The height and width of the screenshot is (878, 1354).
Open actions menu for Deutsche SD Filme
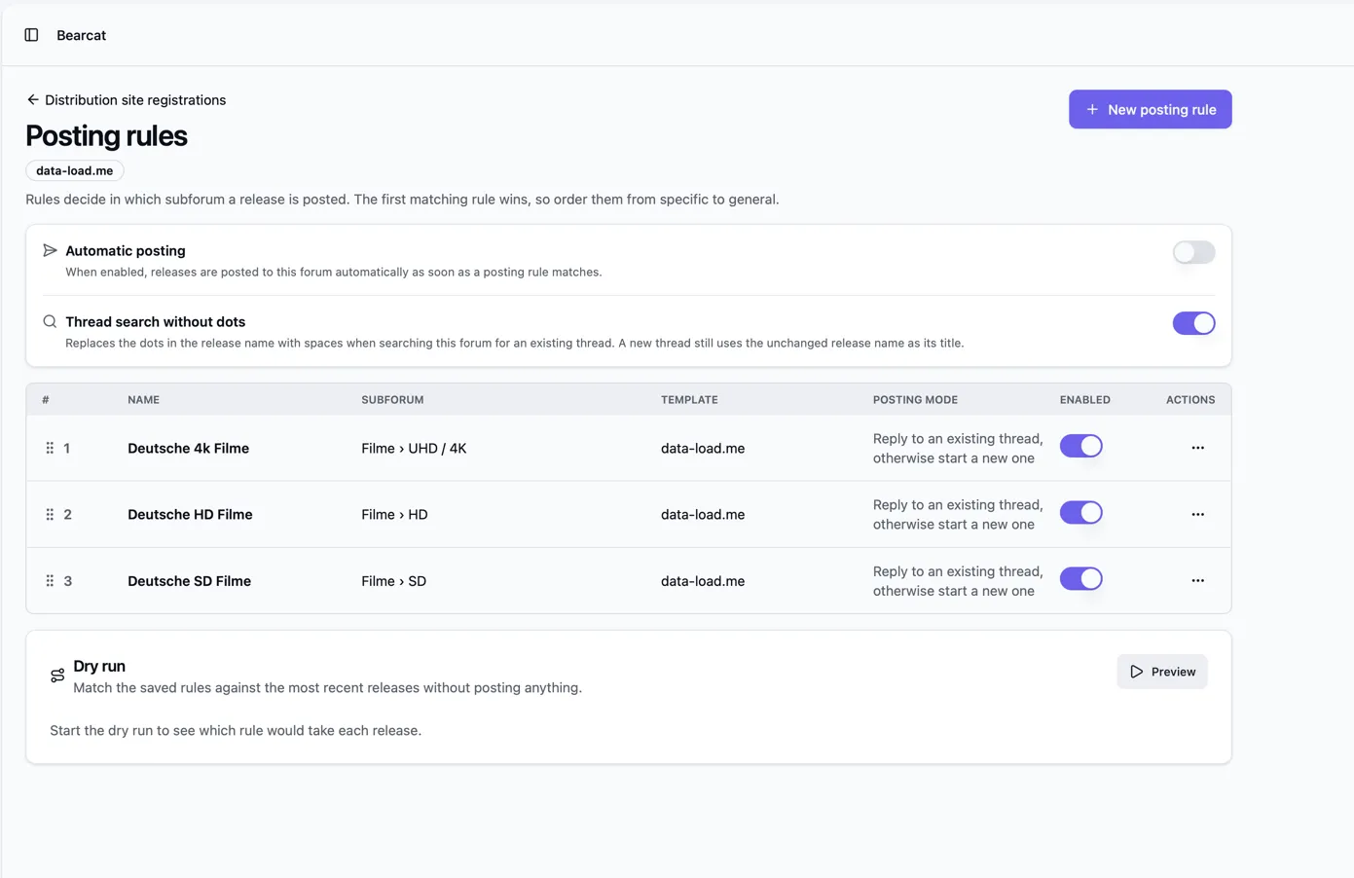tap(1197, 580)
